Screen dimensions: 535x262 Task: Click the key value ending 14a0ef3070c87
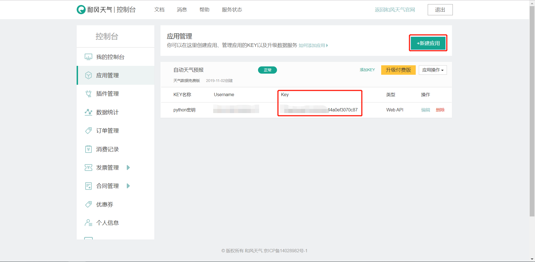319,110
